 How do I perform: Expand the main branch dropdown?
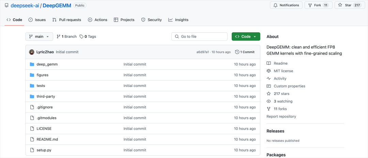39,36
